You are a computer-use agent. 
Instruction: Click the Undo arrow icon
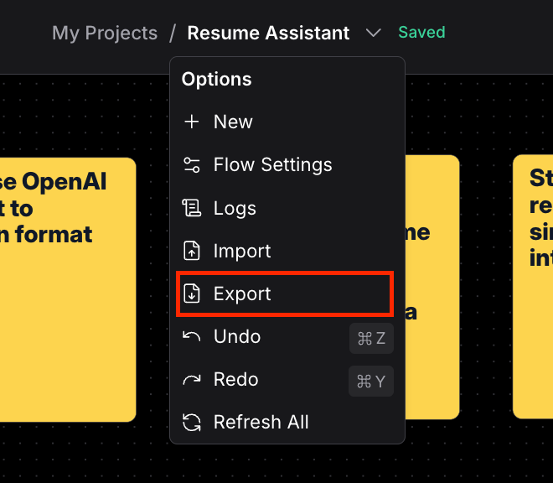tap(192, 337)
